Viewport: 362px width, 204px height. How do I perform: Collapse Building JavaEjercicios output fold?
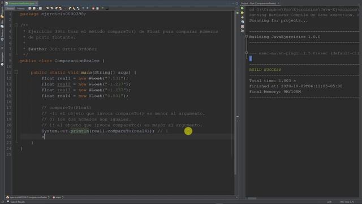click(x=247, y=36)
